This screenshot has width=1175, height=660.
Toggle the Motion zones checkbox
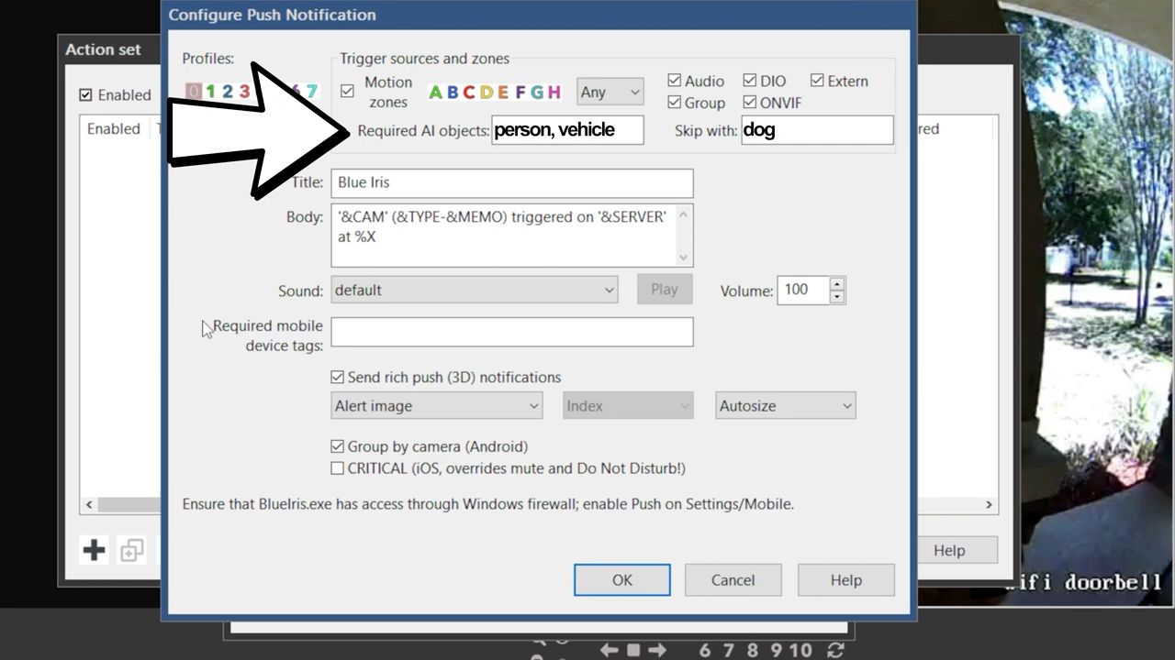347,91
